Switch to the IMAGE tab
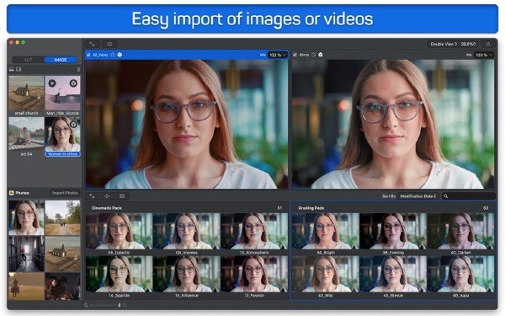Image resolution: width=505 pixels, height=316 pixels. tap(61, 60)
